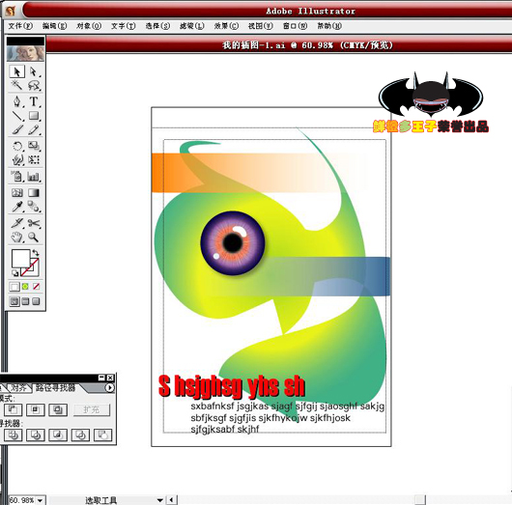Toggle standard screen mode button
This screenshot has width=512, height=505.
pos(14,301)
